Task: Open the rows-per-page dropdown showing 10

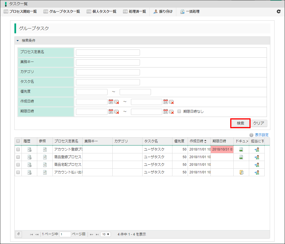Action: click(106, 234)
